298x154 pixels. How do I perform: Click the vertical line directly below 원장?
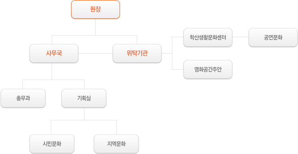coord(96,27)
